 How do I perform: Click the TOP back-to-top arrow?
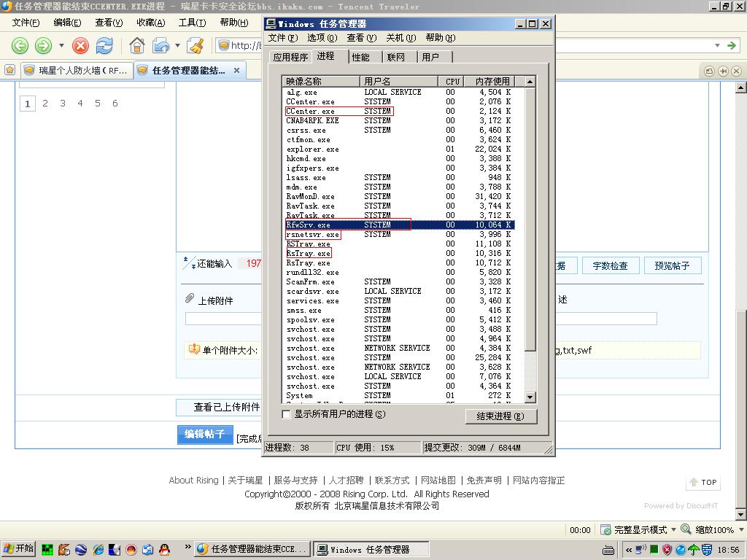pyautogui.click(x=703, y=483)
